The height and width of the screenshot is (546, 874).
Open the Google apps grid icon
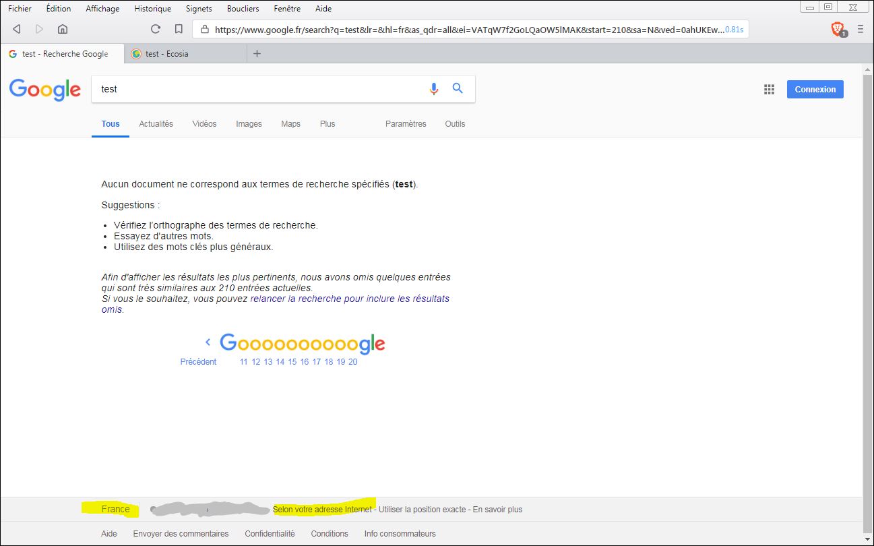769,90
